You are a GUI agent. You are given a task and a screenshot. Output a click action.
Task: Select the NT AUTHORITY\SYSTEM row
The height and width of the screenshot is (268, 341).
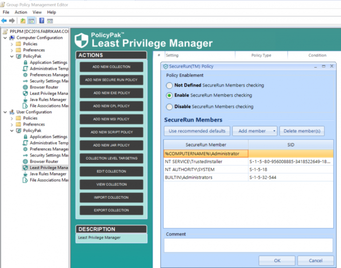[248, 170]
